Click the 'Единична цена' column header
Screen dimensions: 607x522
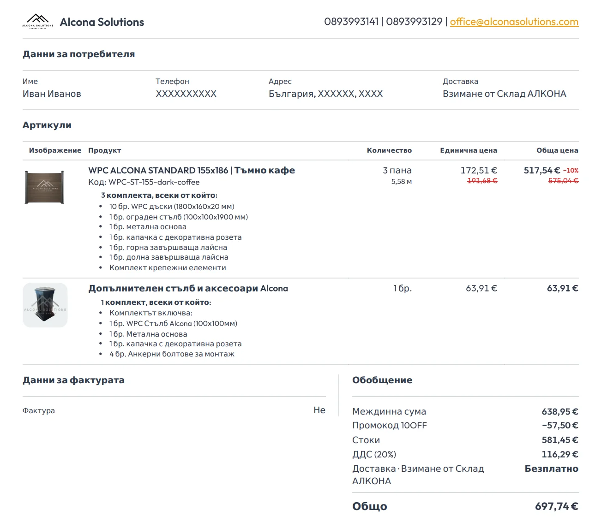469,150
